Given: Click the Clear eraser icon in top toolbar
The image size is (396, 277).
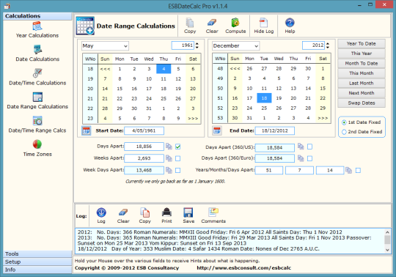Looking at the screenshot, I should 212,26.
